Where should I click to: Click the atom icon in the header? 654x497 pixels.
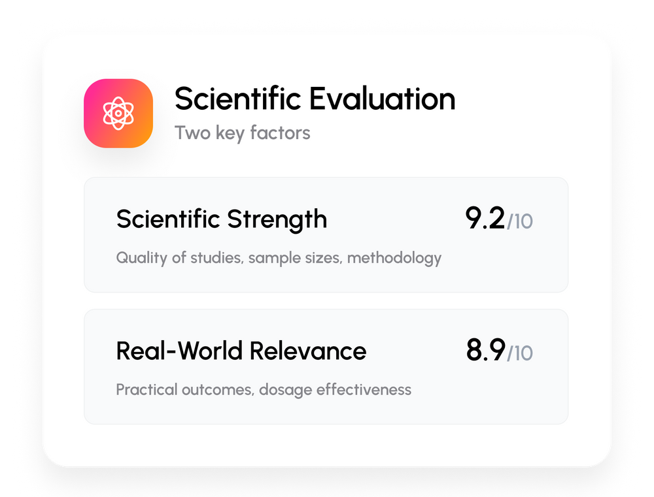coord(118,114)
